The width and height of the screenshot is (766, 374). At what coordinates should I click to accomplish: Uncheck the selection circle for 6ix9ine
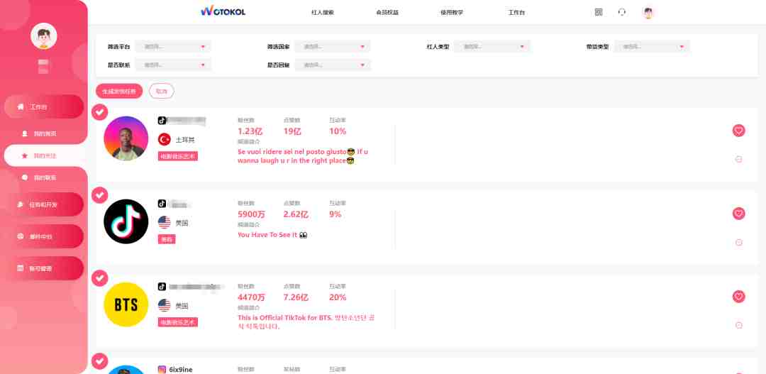pyautogui.click(x=100, y=361)
